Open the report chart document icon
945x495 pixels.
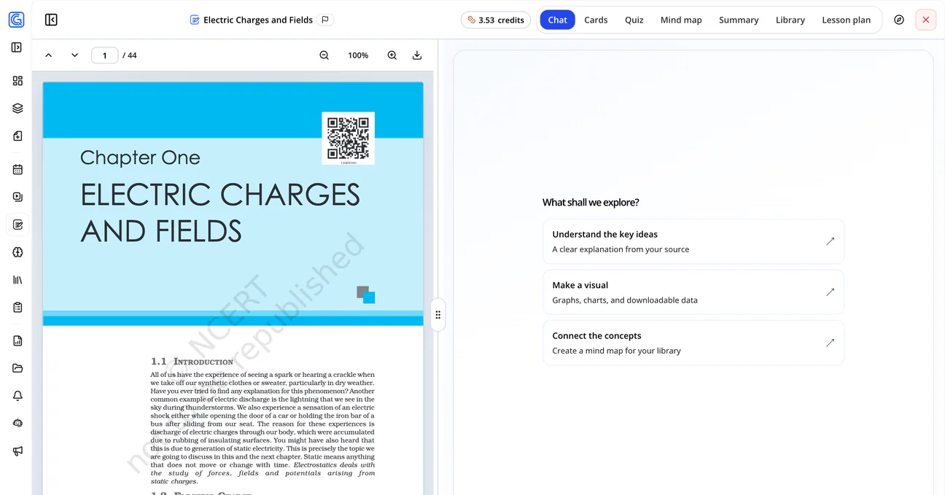pyautogui.click(x=17, y=340)
